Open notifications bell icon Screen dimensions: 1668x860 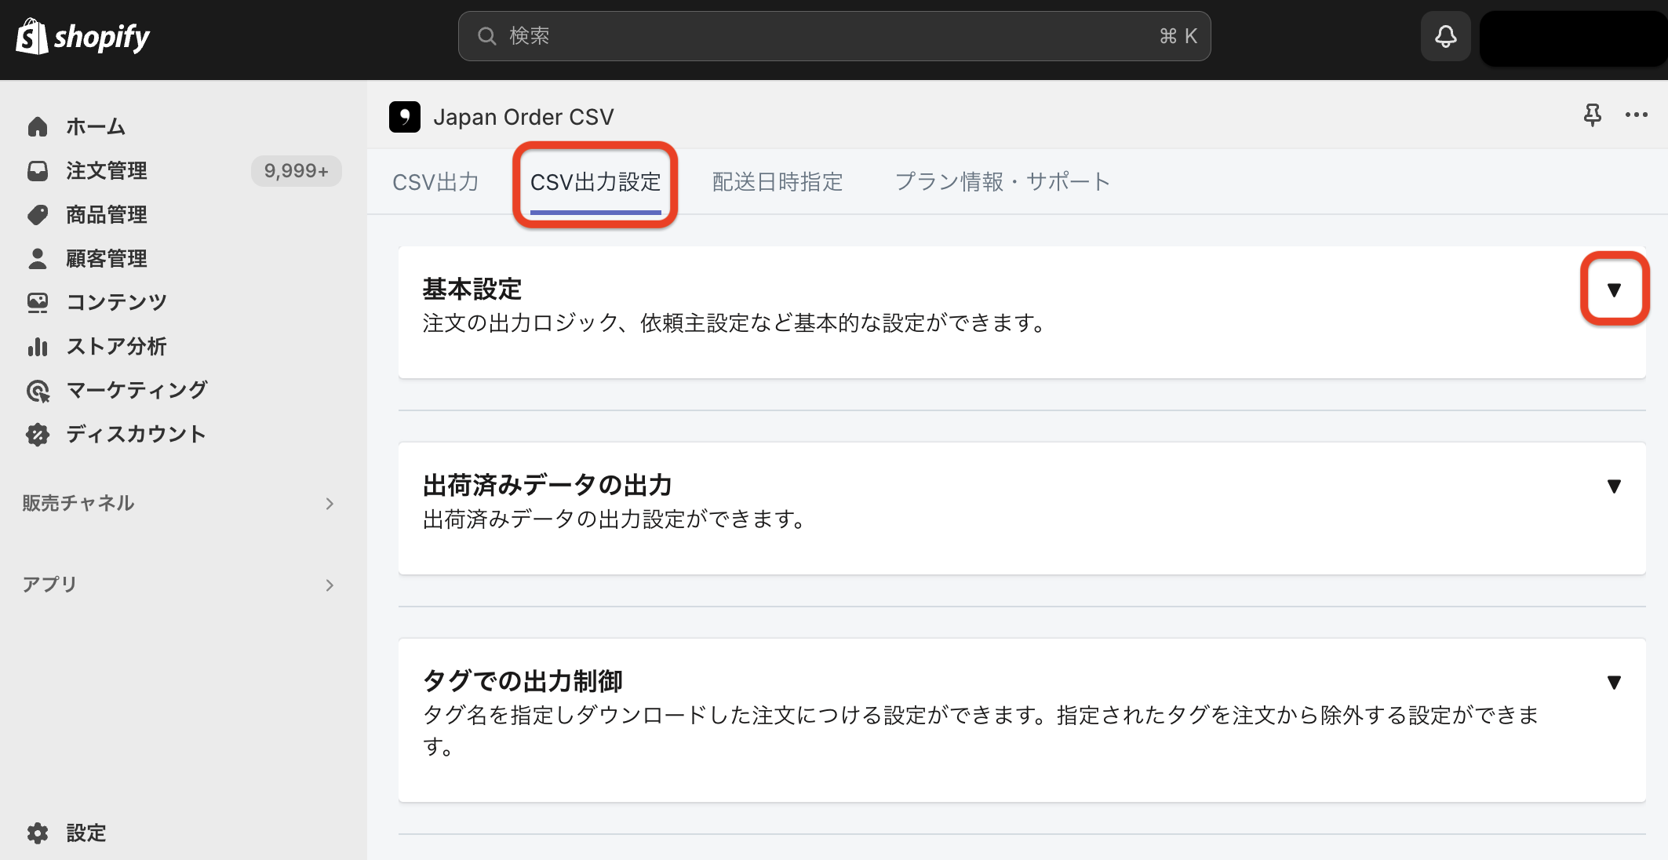1445,36
